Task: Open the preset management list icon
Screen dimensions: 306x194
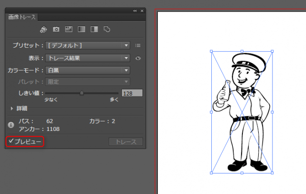Action: point(138,45)
